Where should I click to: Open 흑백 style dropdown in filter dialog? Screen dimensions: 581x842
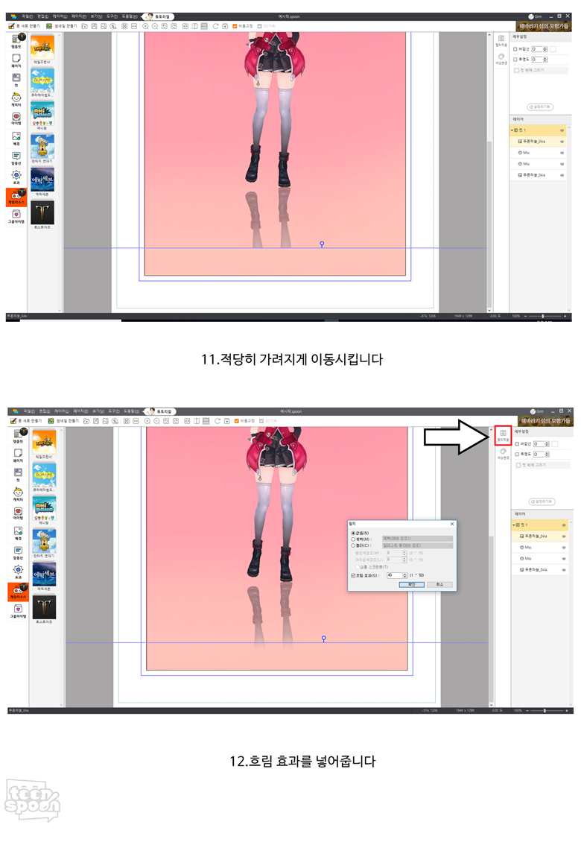coord(418,539)
